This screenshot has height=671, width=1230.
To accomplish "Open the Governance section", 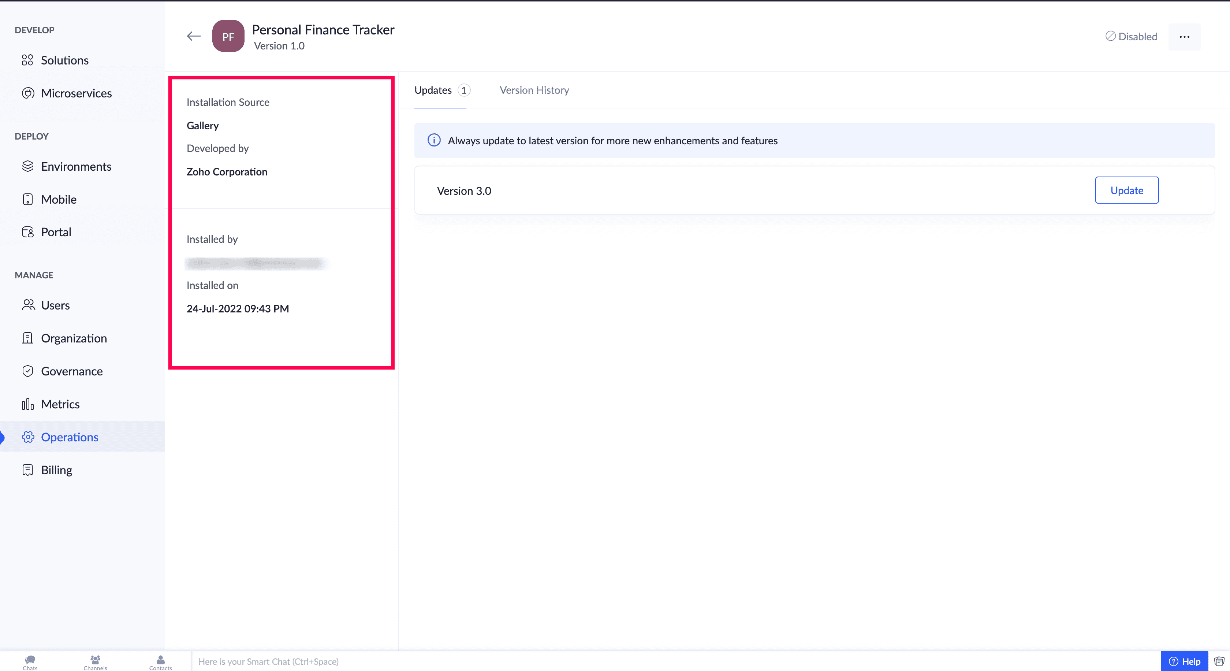I will pyautogui.click(x=72, y=371).
